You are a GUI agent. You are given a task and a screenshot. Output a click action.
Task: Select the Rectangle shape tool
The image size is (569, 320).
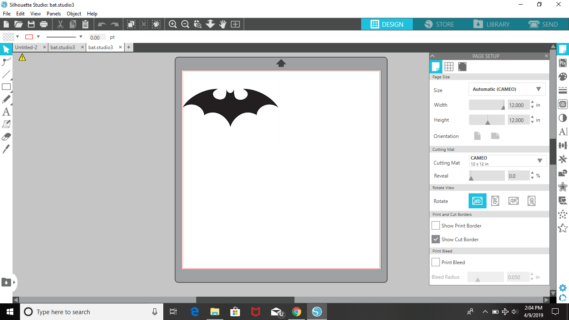[6, 87]
